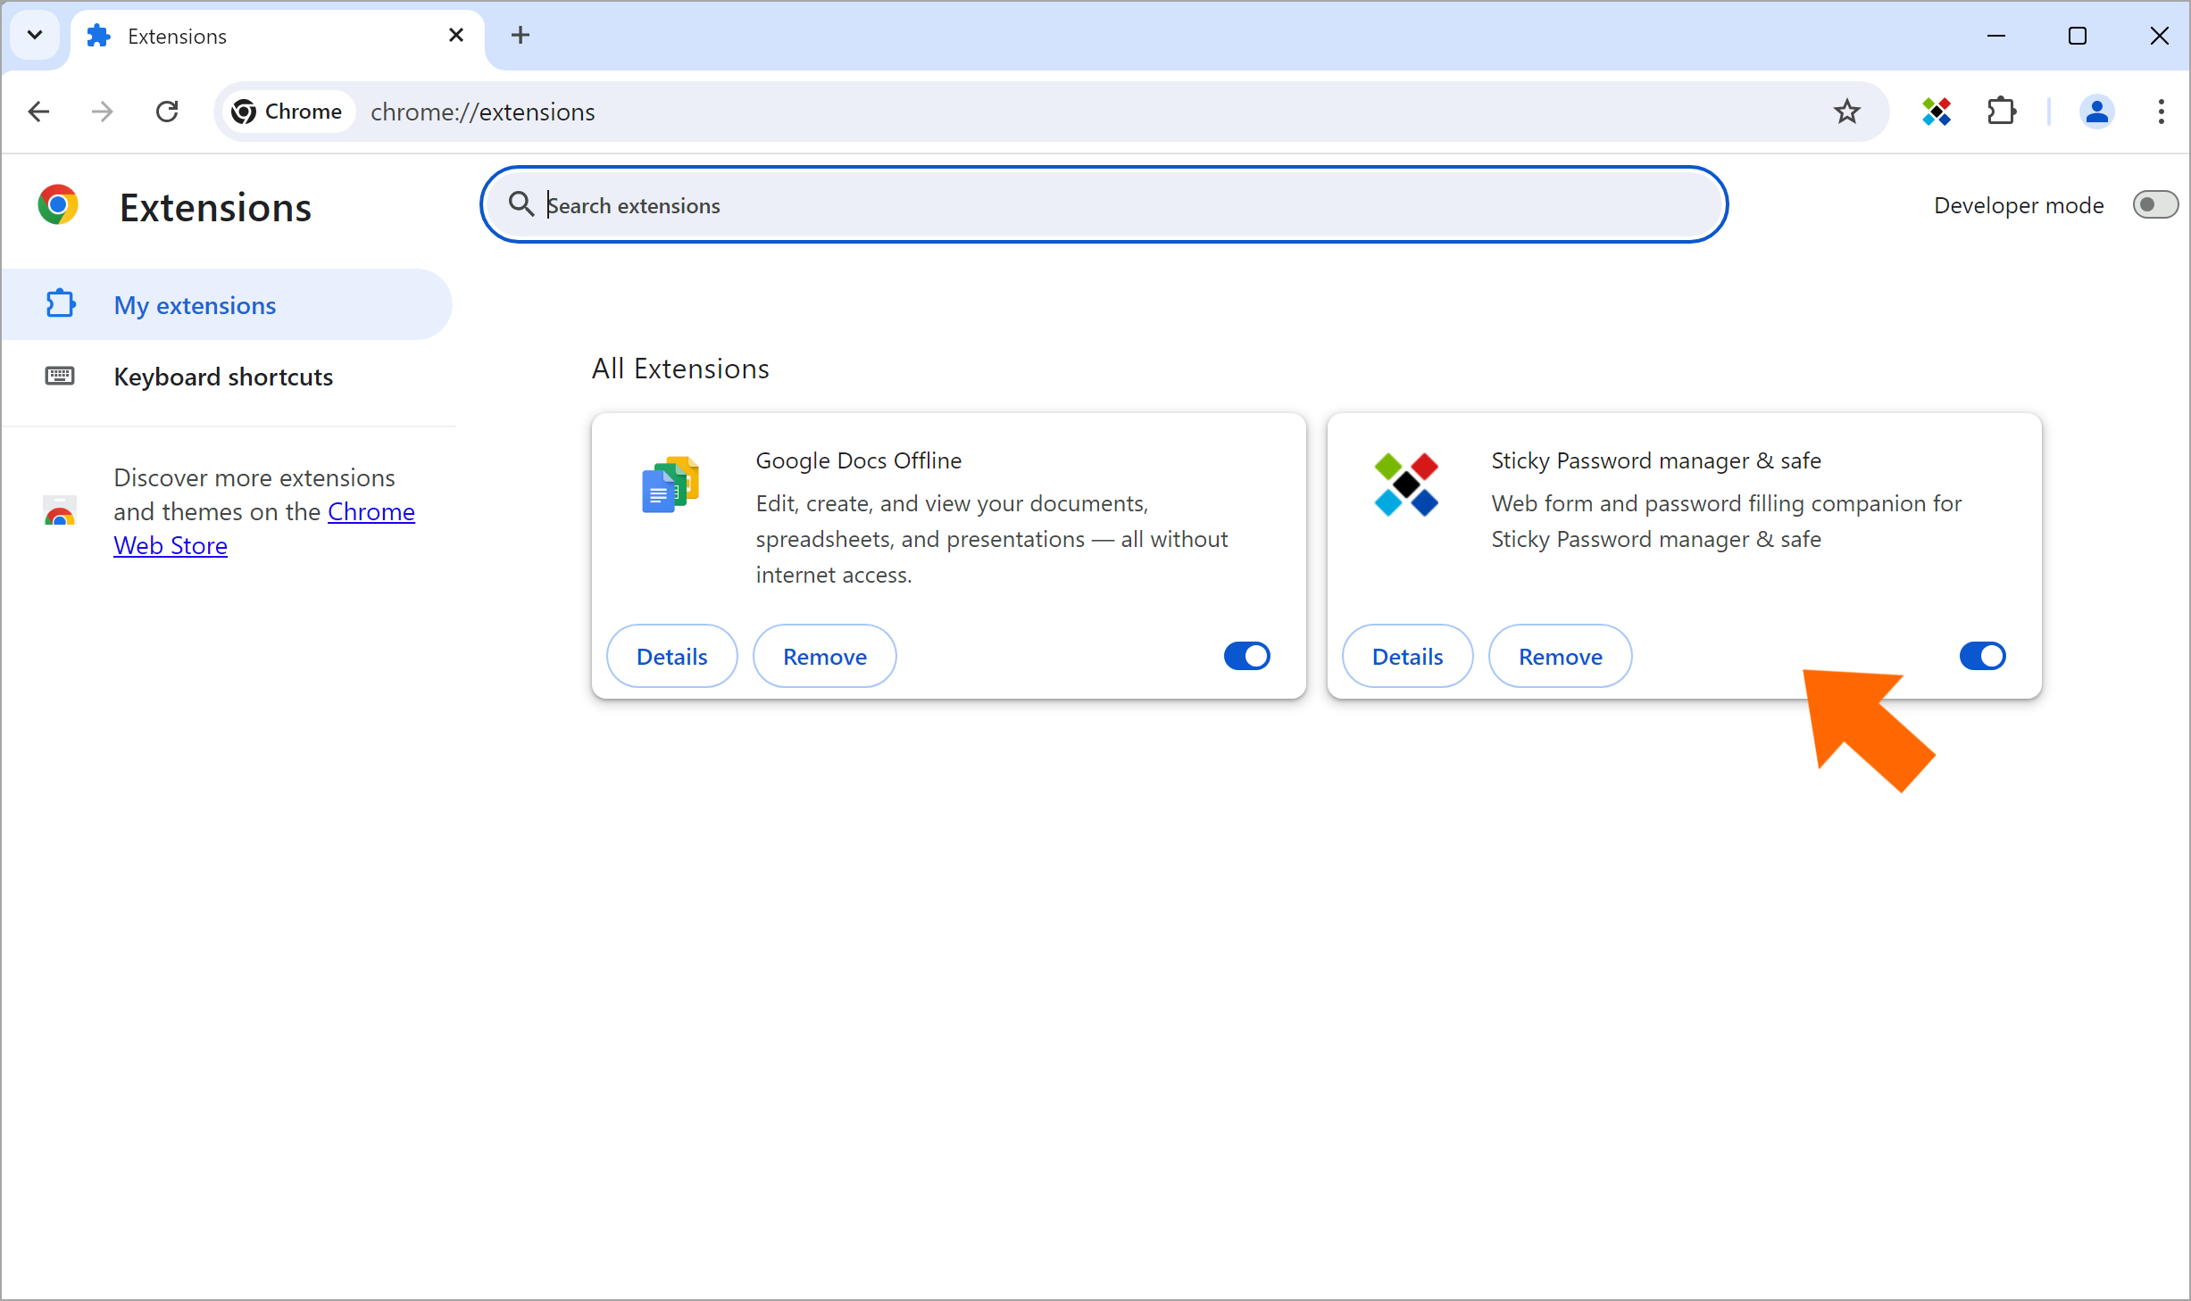Open a new tab with plus button
This screenshot has height=1301, width=2191.
[x=521, y=36]
